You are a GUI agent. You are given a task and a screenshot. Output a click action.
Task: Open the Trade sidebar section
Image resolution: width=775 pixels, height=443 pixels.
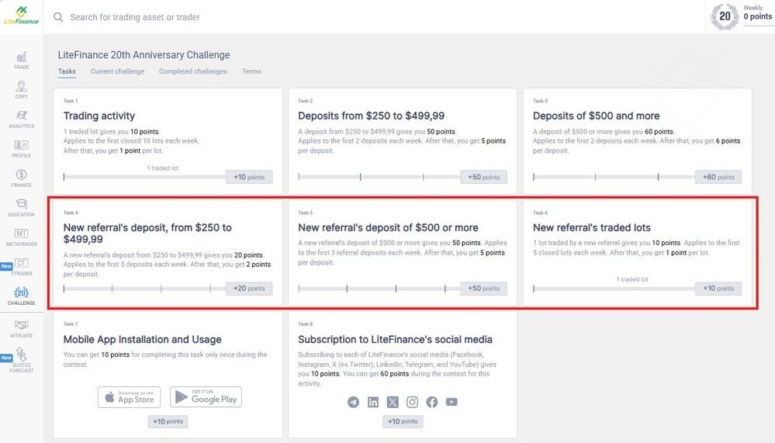tap(21, 61)
